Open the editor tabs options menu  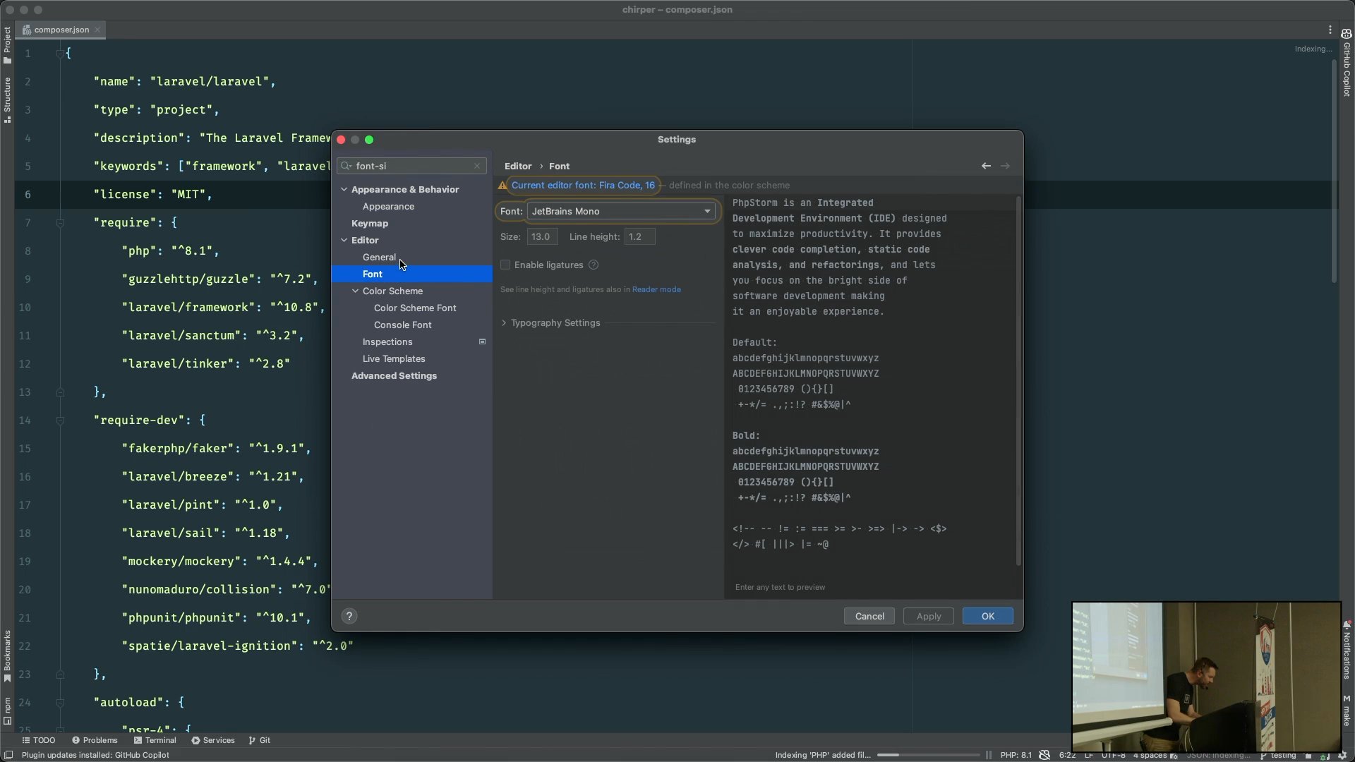1330,30
